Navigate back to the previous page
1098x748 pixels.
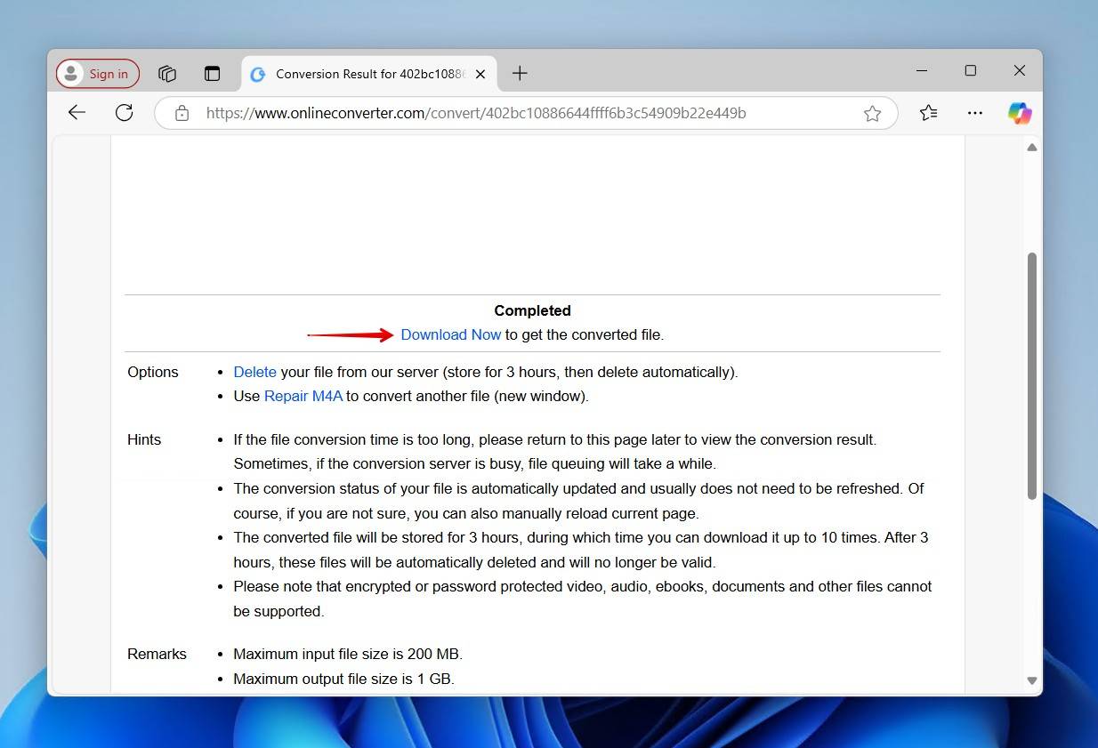pyautogui.click(x=77, y=113)
